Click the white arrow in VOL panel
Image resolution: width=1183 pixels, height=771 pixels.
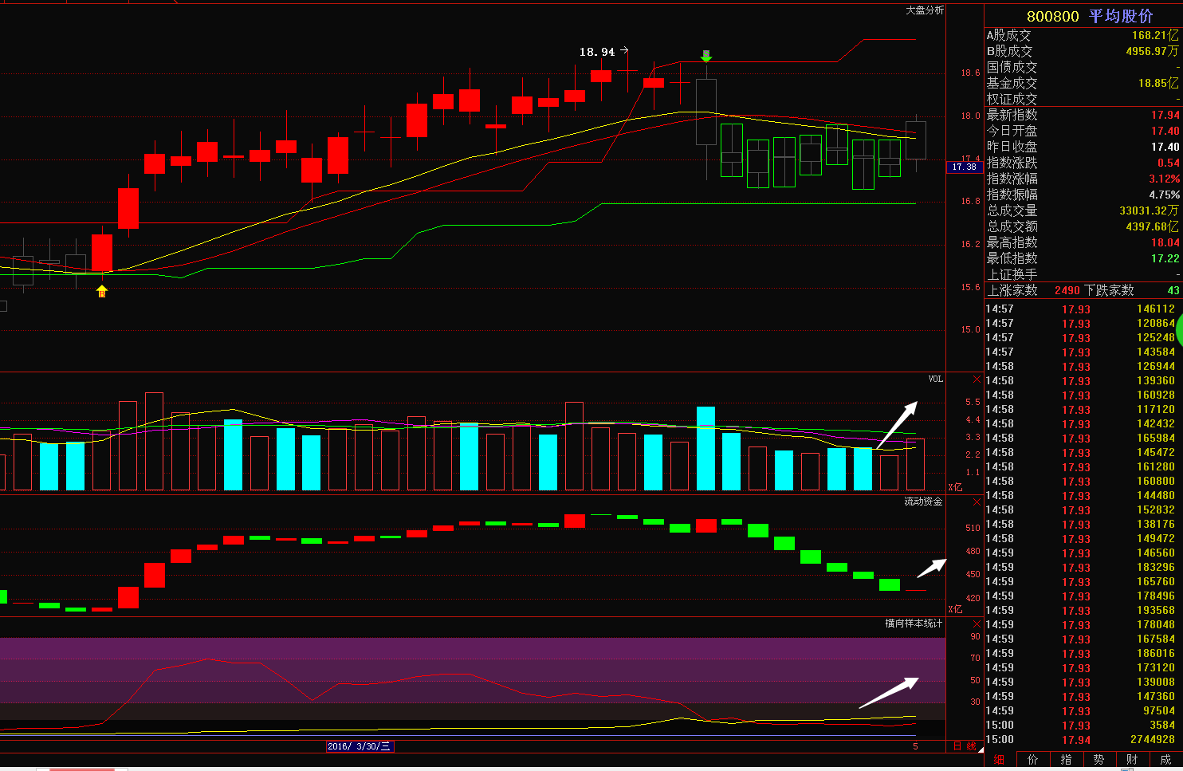[898, 425]
